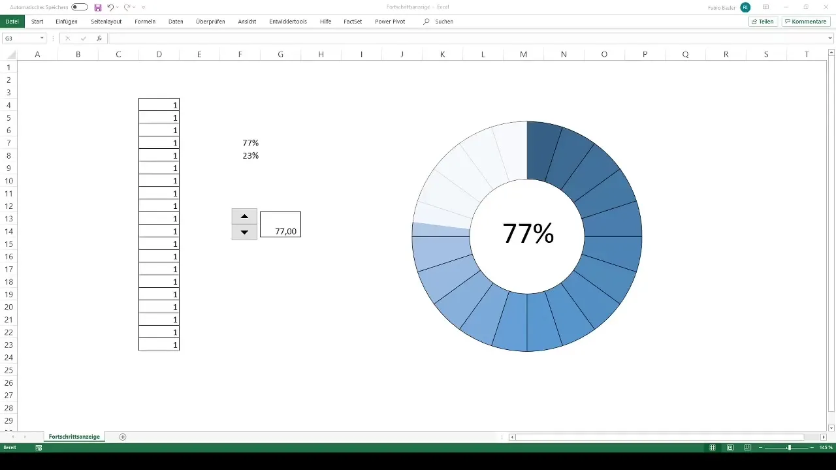This screenshot has height=470, width=836.
Task: Switch to Page Layout view icon
Action: click(730, 448)
